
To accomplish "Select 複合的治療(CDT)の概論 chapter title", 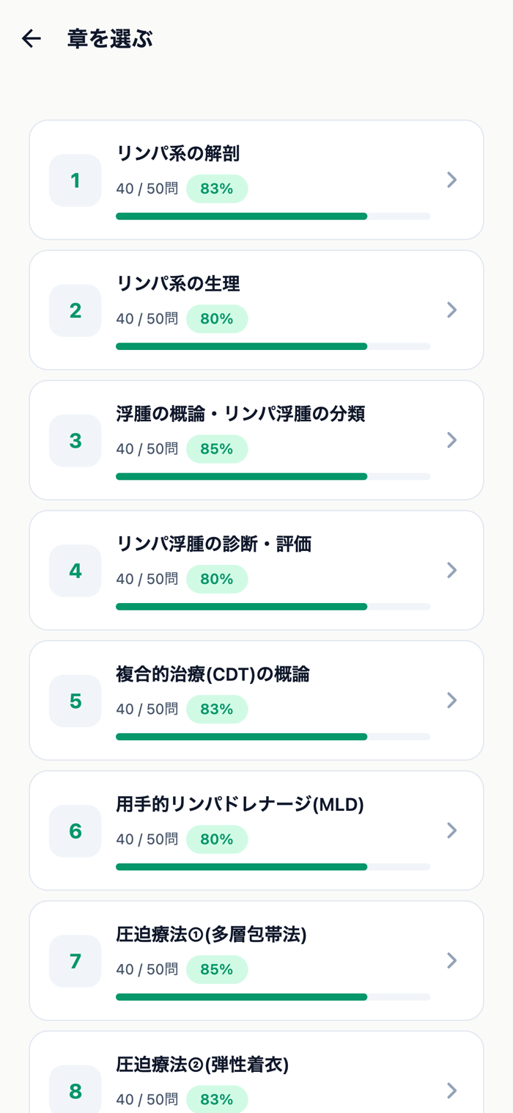I will point(213,674).
